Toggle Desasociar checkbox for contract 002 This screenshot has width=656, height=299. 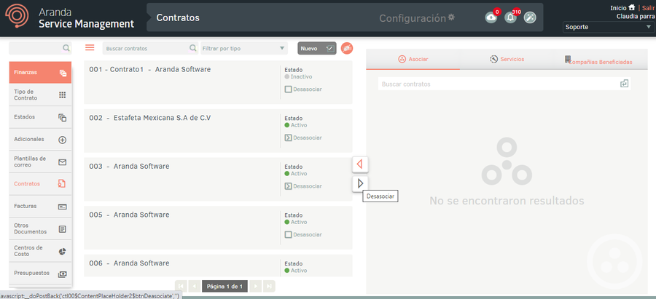coord(288,137)
